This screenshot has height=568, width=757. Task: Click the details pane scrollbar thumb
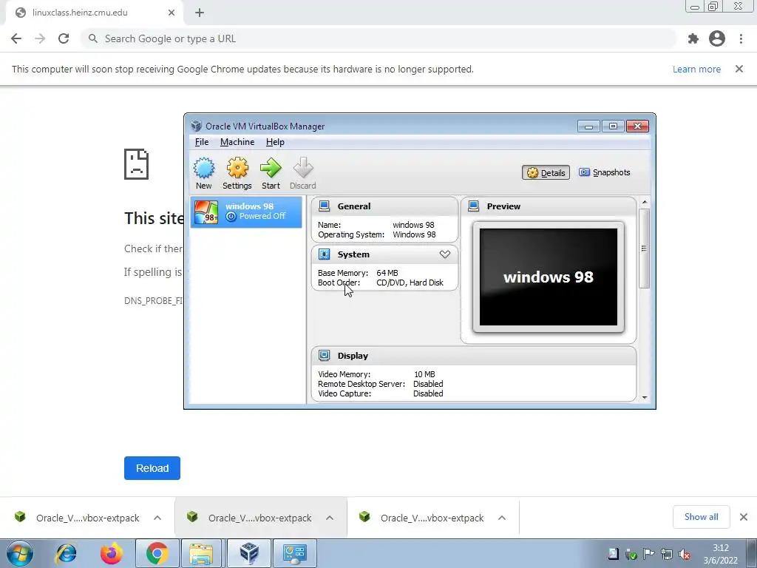[644, 248]
